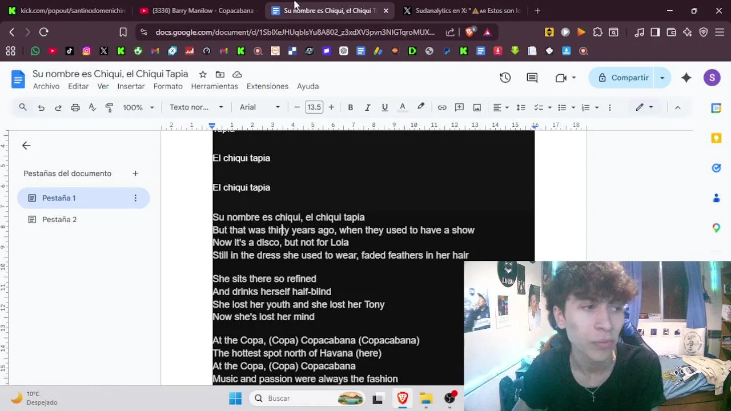This screenshot has height=411, width=731.
Task: Open the highlight color picker
Action: [x=421, y=107]
